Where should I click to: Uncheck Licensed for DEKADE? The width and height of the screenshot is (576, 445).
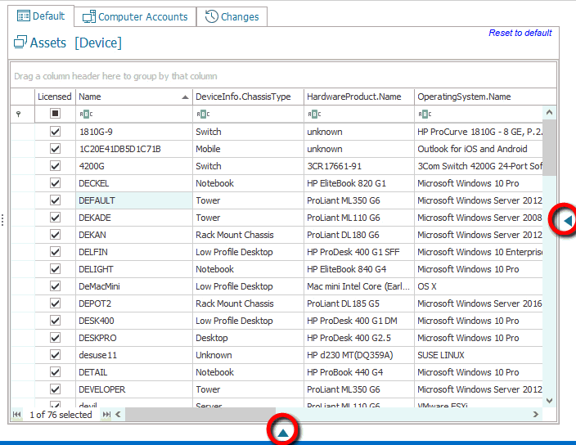tap(55, 218)
